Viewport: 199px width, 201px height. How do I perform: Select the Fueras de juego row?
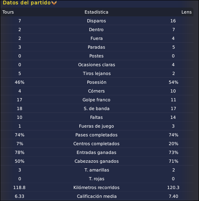coord(97,126)
